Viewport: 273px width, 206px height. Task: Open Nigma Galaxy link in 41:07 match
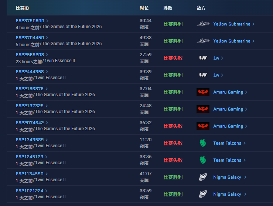coord(227,177)
